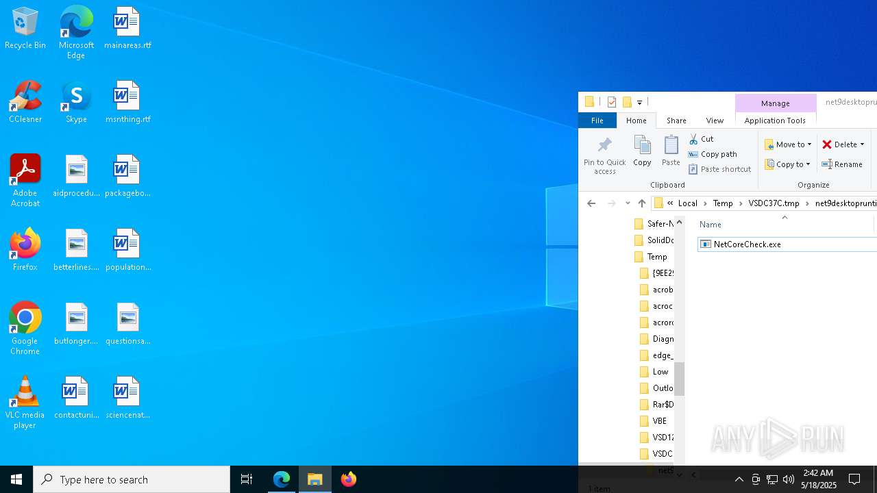Screen dimensions: 877x493
Task: Open the Quick Access Toolbar customize dropdown
Action: pyautogui.click(x=639, y=103)
